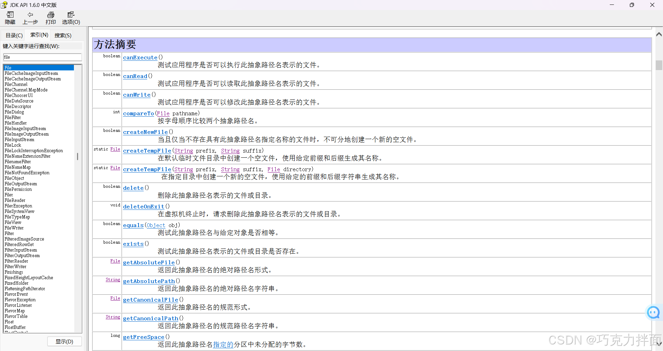Select 'FileFilter' in index list
Image resolution: width=663 pixels, height=351 pixels.
[x=13, y=117]
